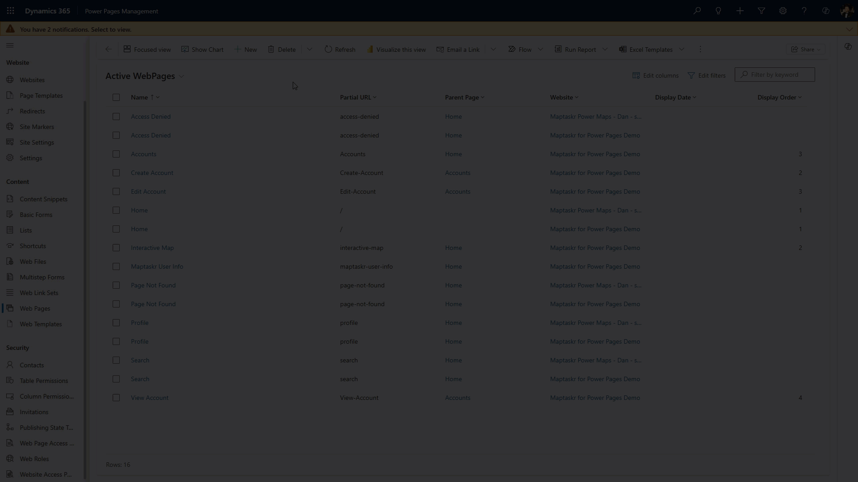Open the search icon in top bar
Viewport: 858px width, 482px height.
click(x=697, y=11)
